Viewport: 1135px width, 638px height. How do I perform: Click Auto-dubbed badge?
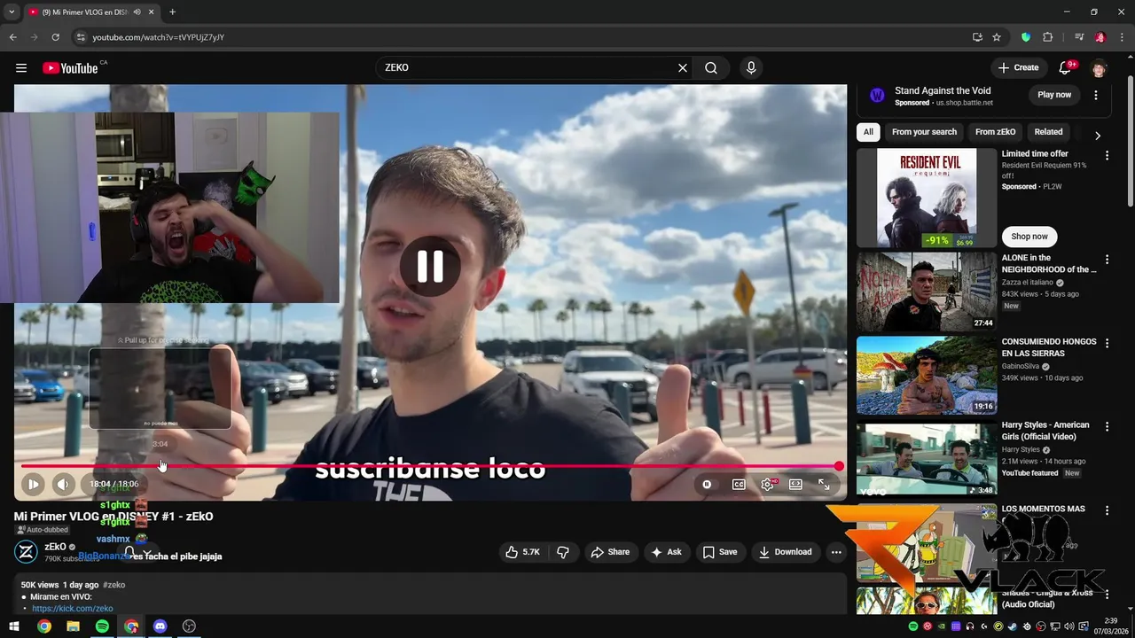(42, 530)
